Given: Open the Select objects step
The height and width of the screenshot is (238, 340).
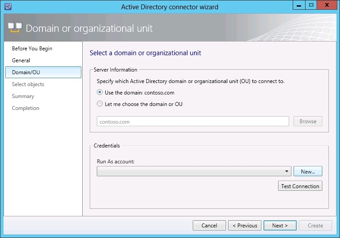Looking at the screenshot, I should (x=28, y=84).
